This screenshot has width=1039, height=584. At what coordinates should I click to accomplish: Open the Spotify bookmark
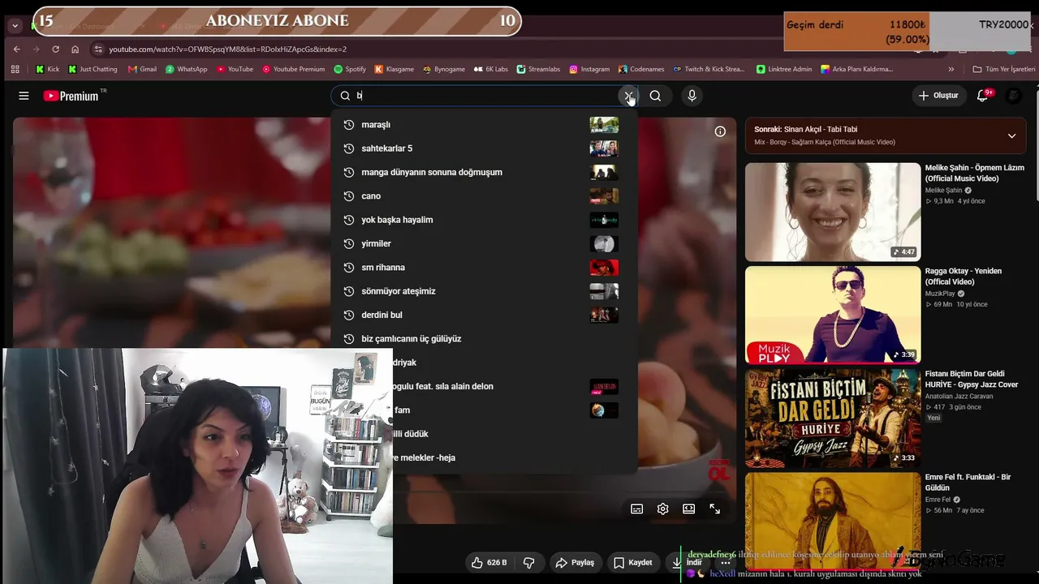350,69
